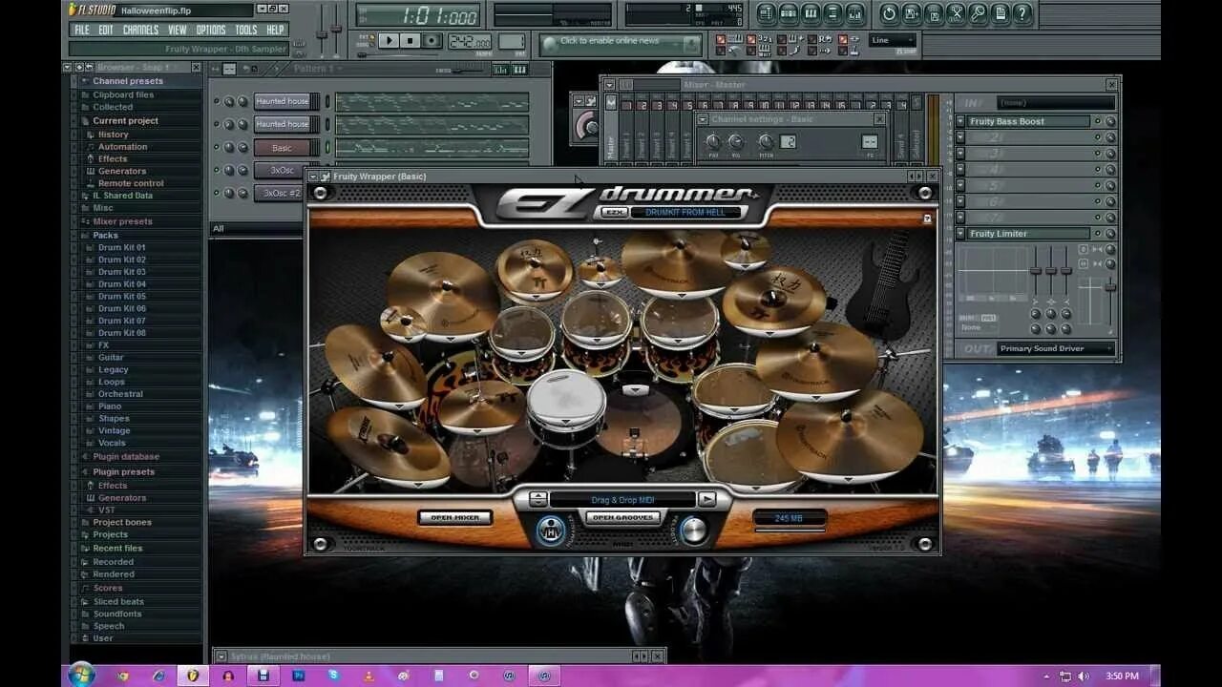Open VLC cone icon in taskbar
Viewport: 1222px width, 687px height.
(x=369, y=676)
